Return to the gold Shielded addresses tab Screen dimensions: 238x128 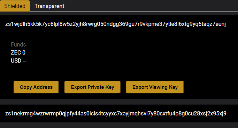point(15,6)
